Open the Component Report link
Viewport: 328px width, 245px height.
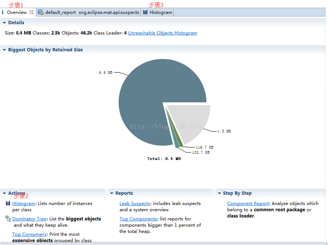pyautogui.click(x=248, y=203)
